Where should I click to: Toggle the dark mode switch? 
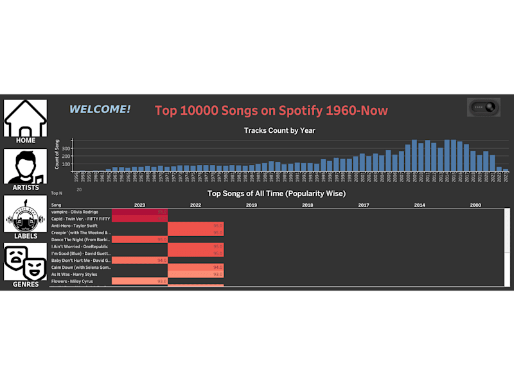[x=484, y=107]
